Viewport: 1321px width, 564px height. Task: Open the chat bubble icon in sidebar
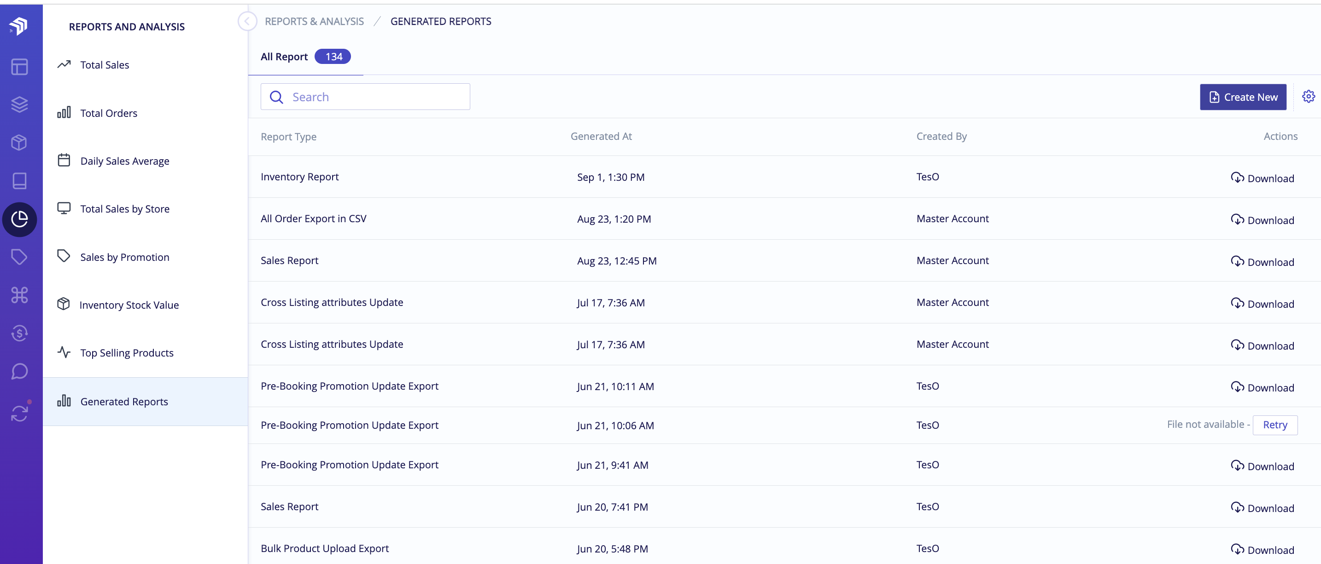coord(19,371)
